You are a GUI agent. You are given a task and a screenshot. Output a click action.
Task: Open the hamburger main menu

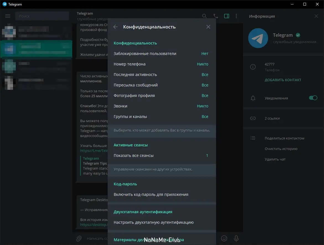tap(8, 16)
